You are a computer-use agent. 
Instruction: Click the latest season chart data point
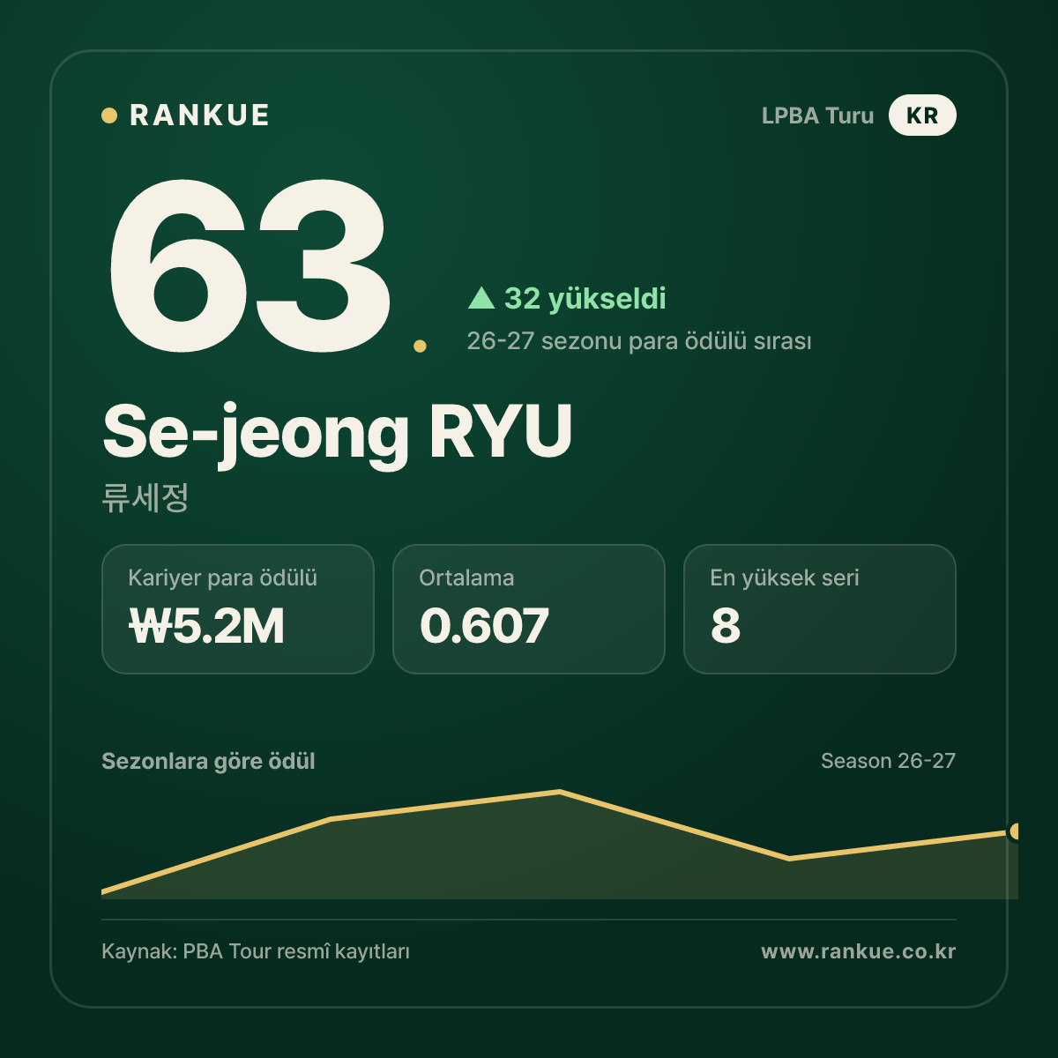1015,831
